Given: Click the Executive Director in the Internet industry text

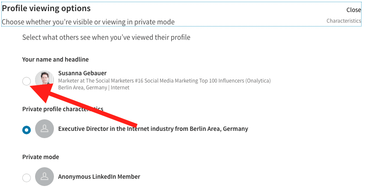Looking at the screenshot, I should [x=153, y=129].
